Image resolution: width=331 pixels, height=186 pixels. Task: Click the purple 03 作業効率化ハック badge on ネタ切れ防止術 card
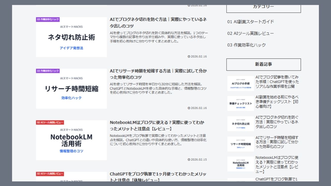48,19
